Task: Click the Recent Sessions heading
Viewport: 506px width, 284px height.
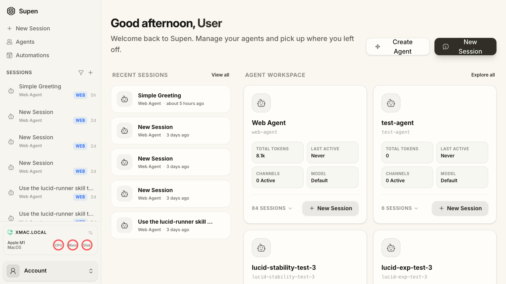Action: 140,75
